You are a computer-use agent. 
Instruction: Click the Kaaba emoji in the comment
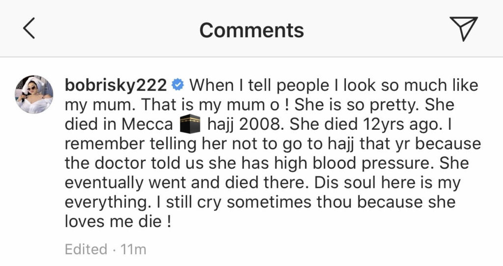click(x=190, y=125)
